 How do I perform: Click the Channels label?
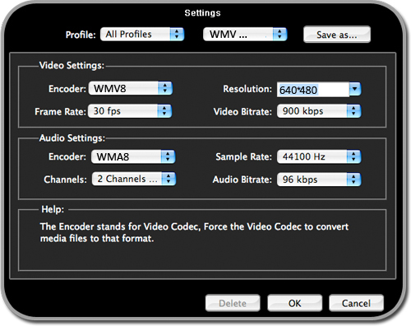(65, 179)
